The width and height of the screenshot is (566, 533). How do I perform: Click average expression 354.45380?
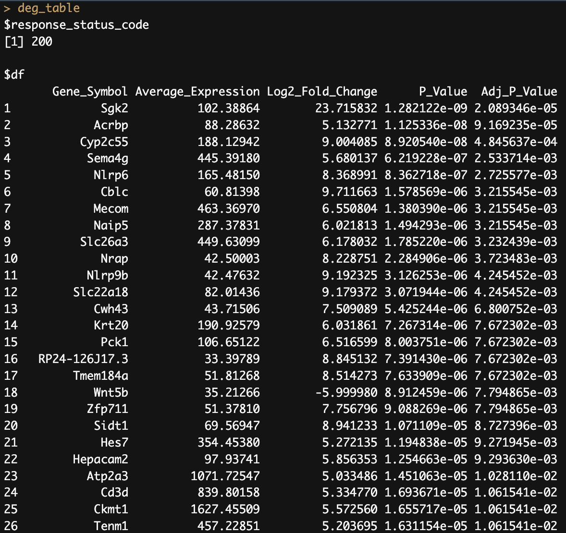[229, 442]
